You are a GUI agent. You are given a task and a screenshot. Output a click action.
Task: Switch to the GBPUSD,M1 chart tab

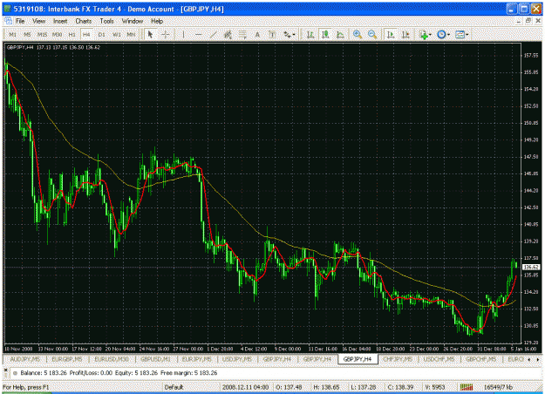(155, 359)
